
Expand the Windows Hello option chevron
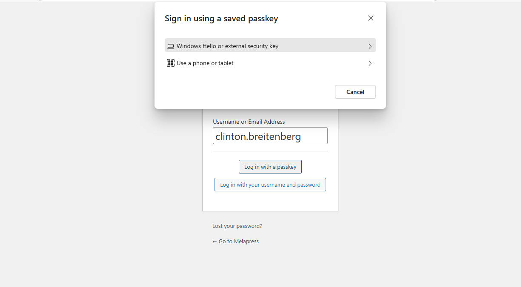click(370, 46)
